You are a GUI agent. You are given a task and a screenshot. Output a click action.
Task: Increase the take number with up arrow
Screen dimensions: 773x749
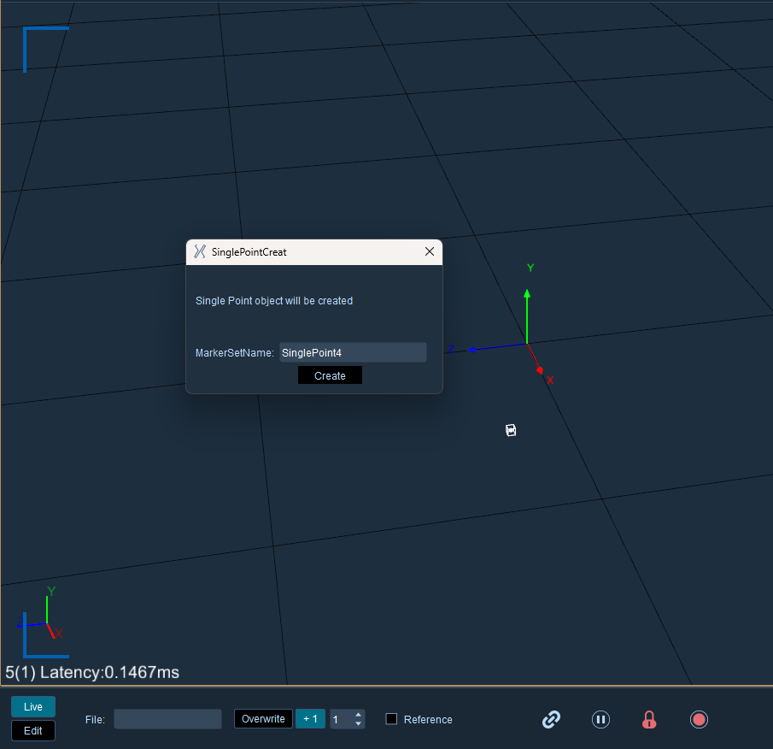[359, 715]
